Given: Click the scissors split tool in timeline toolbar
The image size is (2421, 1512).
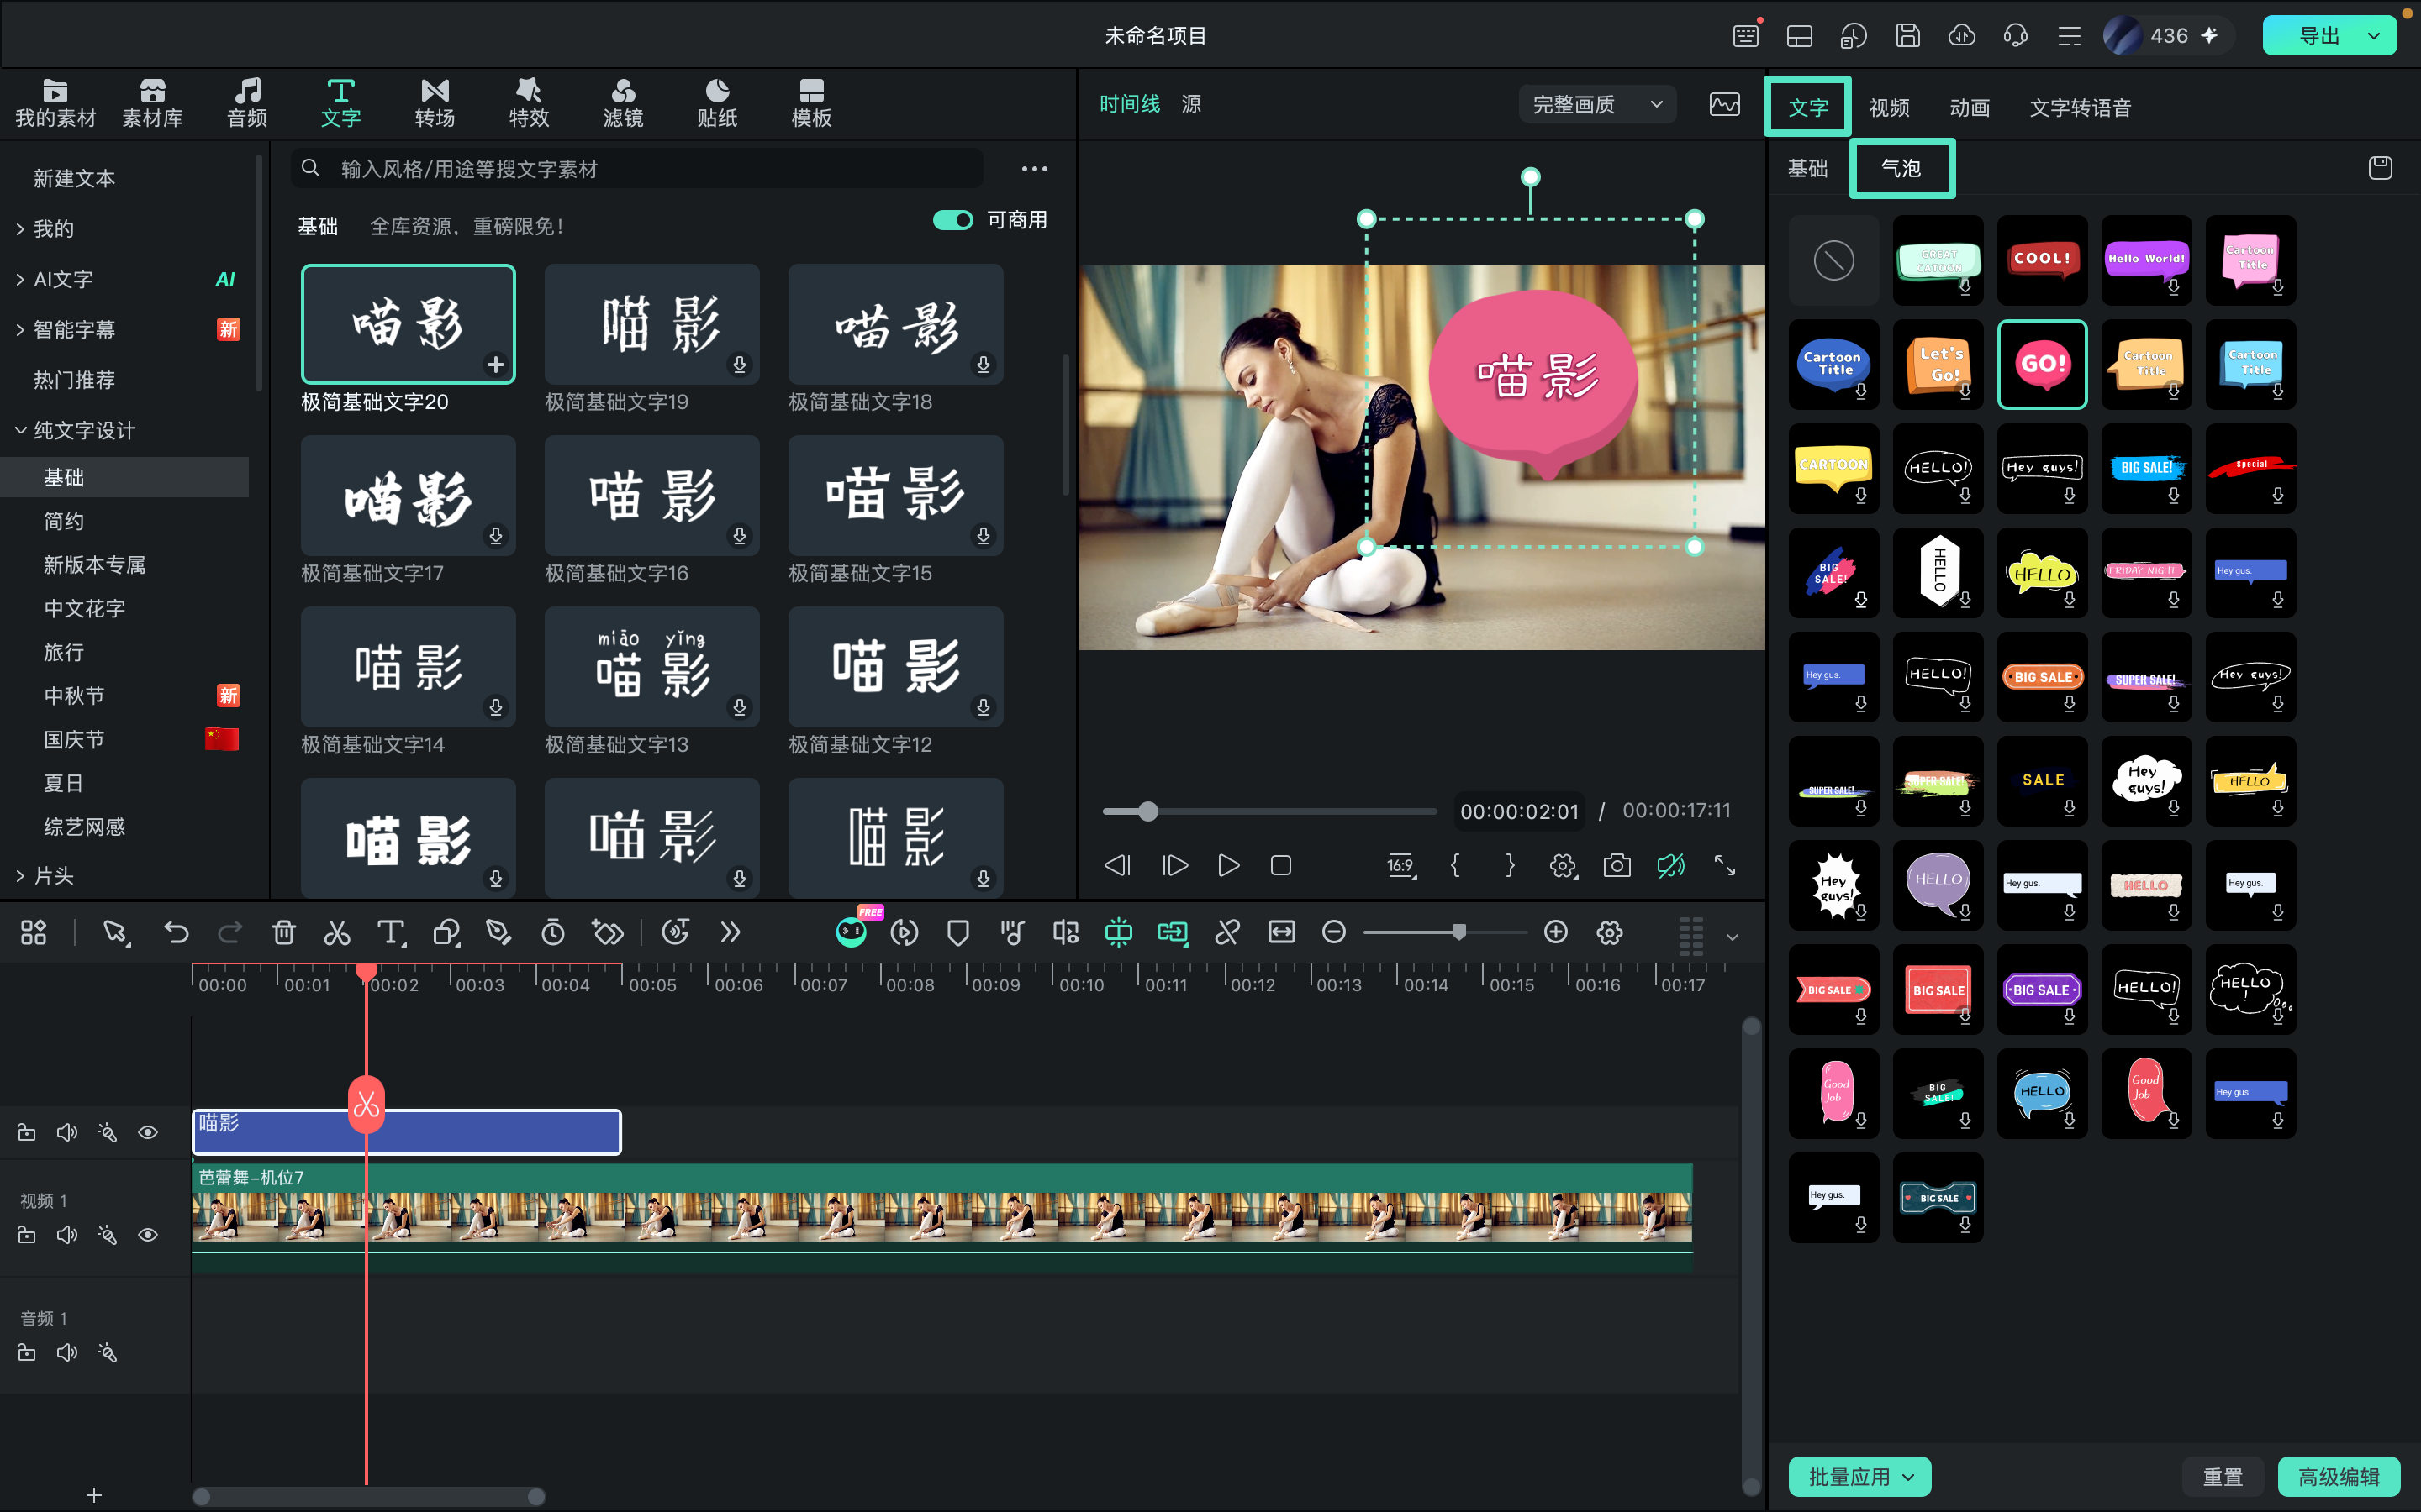Looking at the screenshot, I should tap(337, 933).
